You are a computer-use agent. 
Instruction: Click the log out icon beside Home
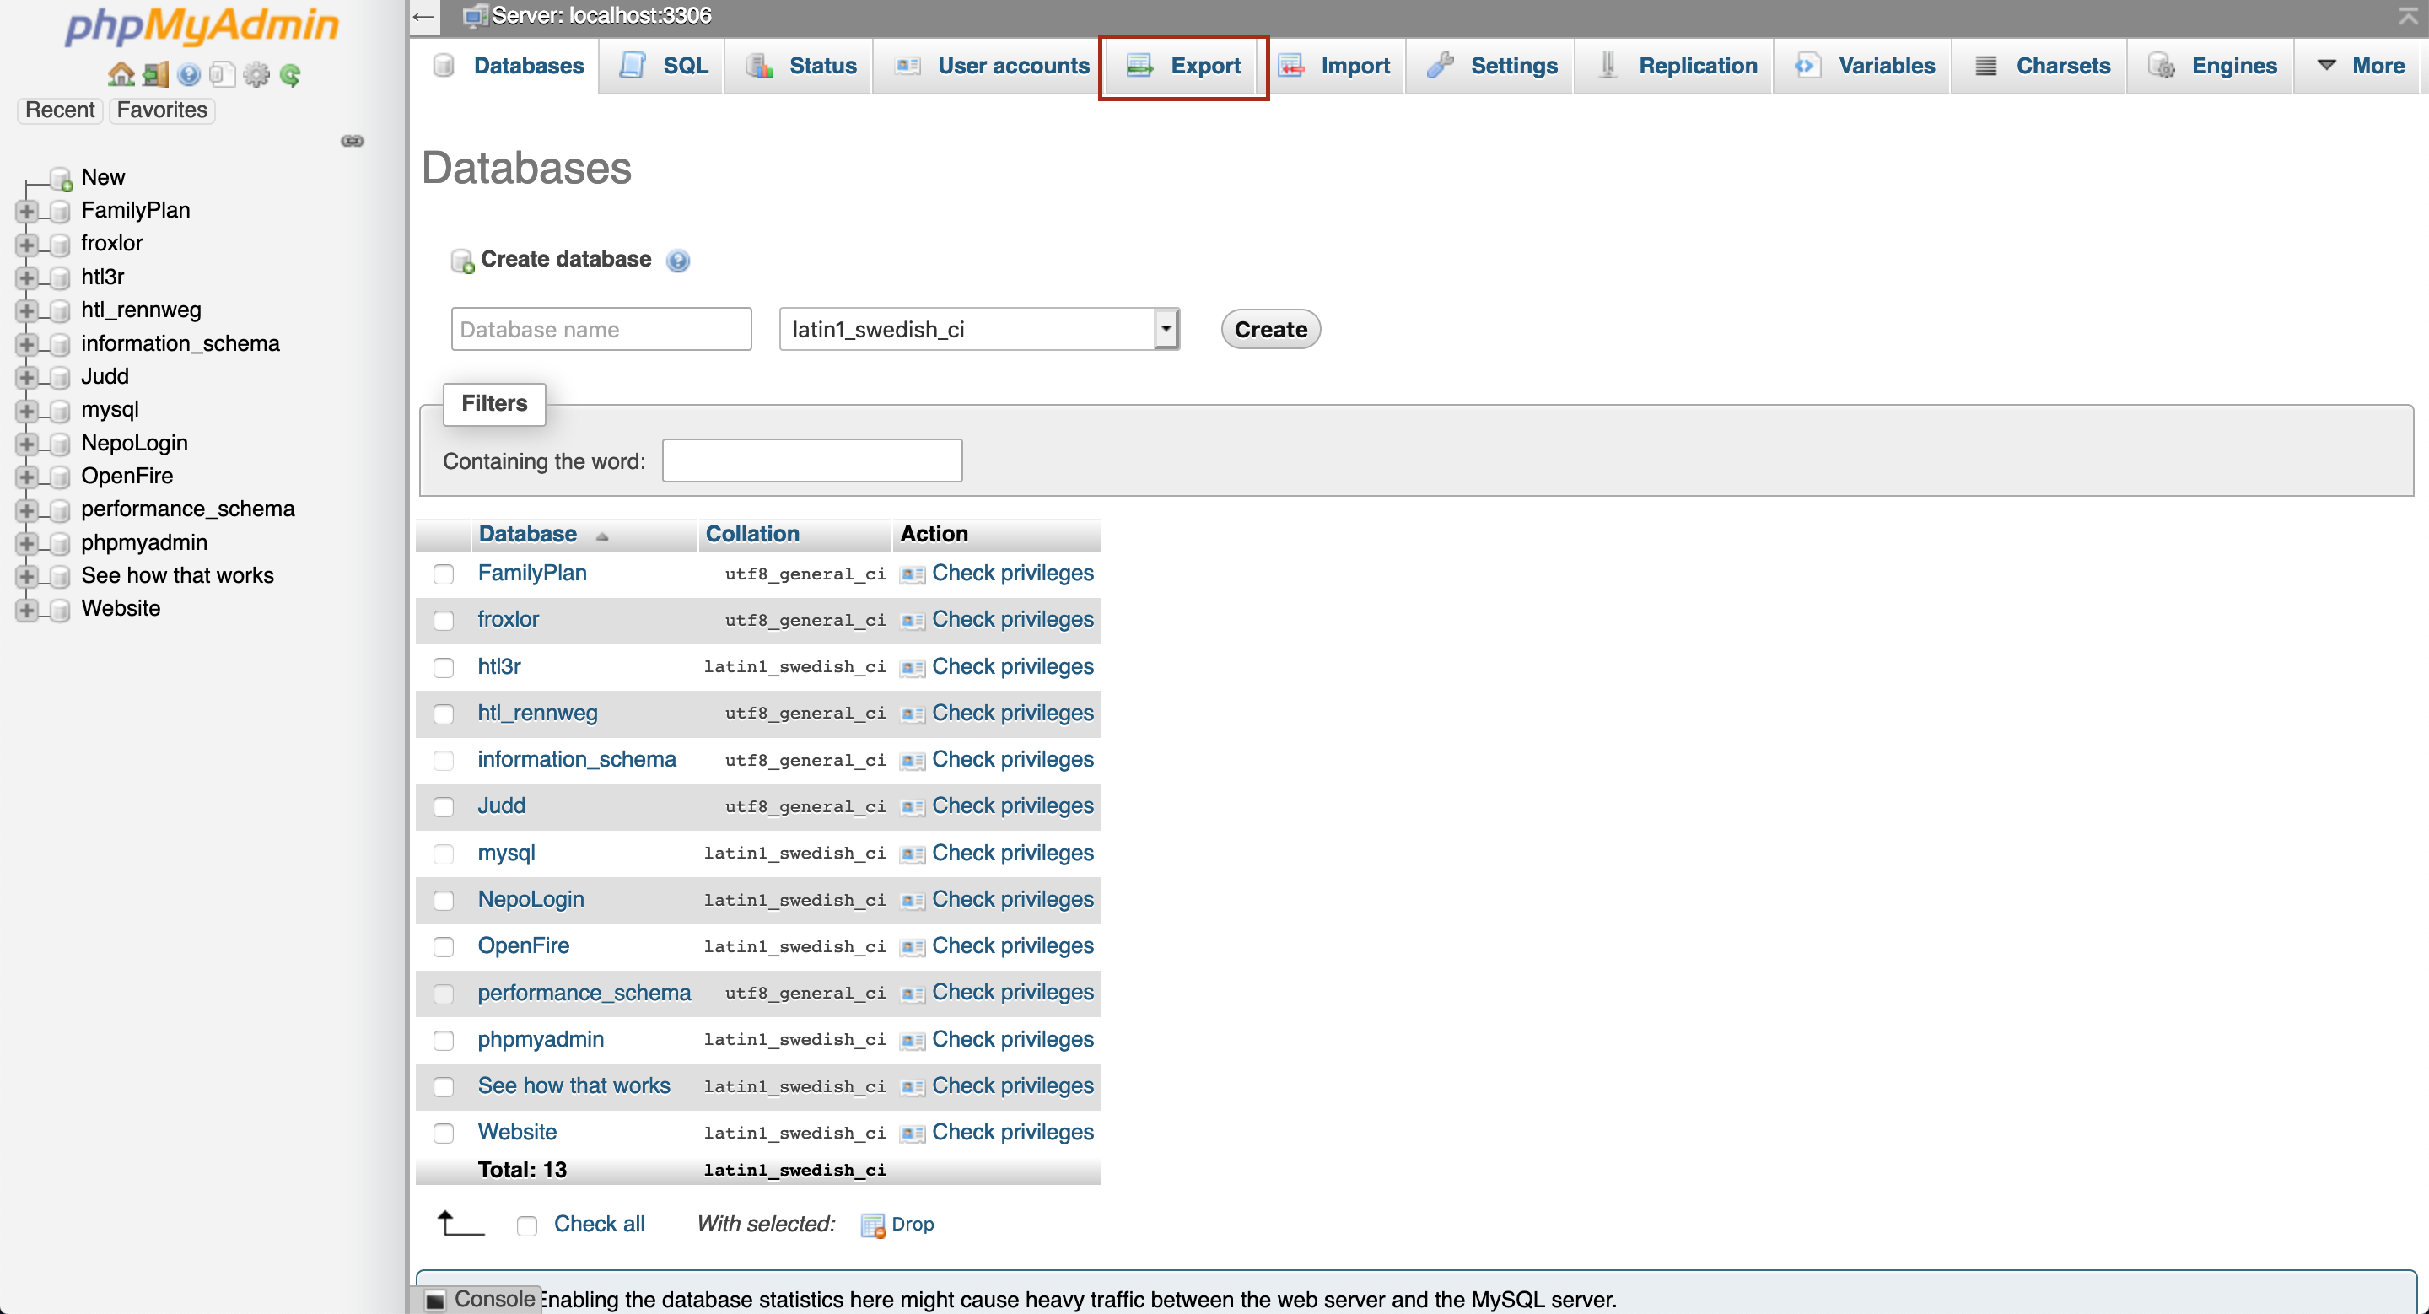(x=155, y=74)
